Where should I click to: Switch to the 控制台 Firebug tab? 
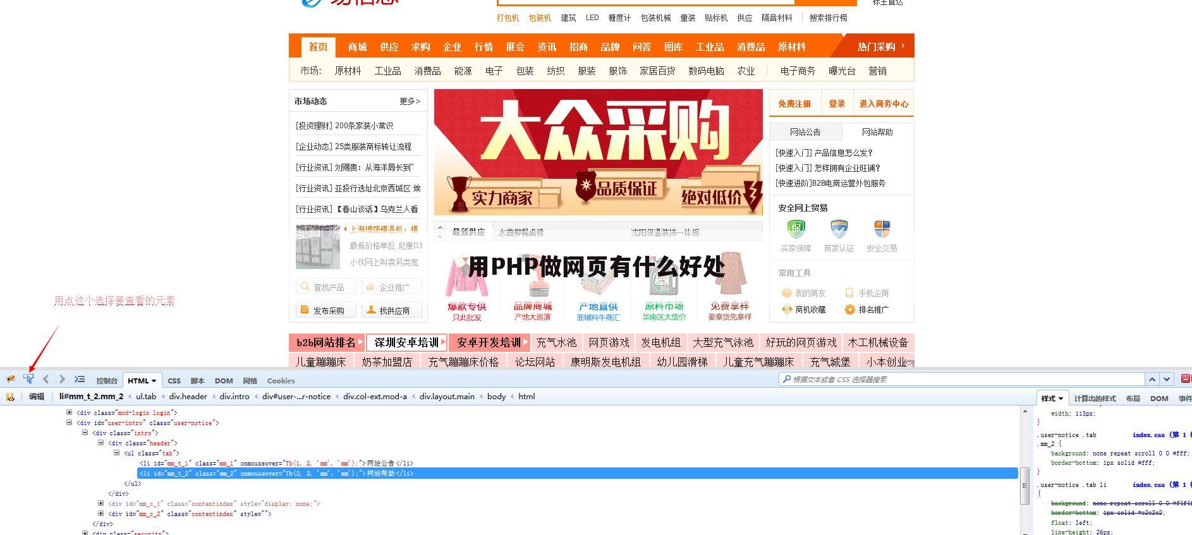pyautogui.click(x=107, y=381)
